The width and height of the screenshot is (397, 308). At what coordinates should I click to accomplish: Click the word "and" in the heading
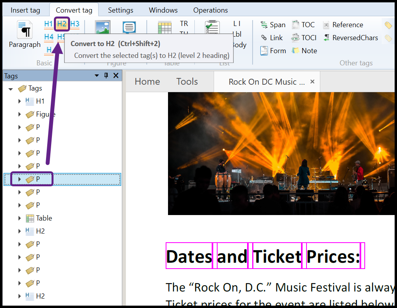coord(232,256)
